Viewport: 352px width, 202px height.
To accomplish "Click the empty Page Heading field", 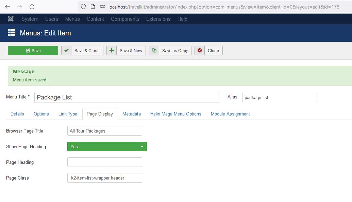I will pyautogui.click(x=105, y=162).
